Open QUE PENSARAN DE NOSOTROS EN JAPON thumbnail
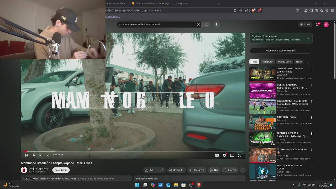The width and height of the screenshot is (336, 189). (262, 91)
